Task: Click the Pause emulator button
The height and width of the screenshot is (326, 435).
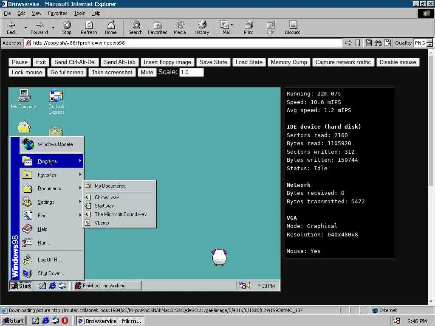Action: tap(20, 62)
